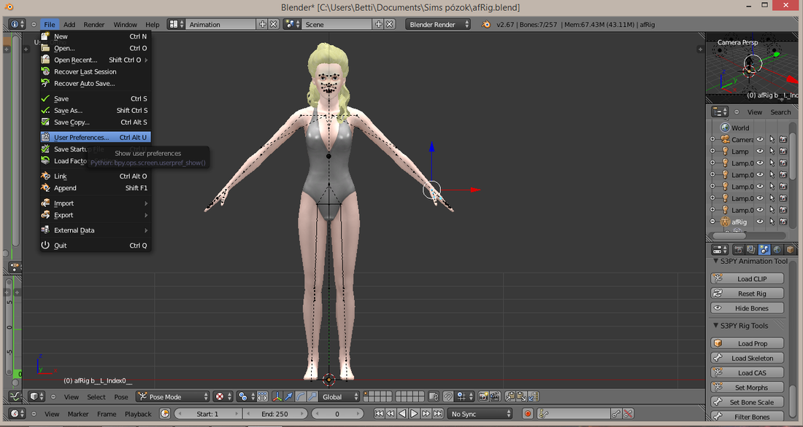Click the Load CLIP button
The height and width of the screenshot is (427, 803).
click(x=748, y=278)
